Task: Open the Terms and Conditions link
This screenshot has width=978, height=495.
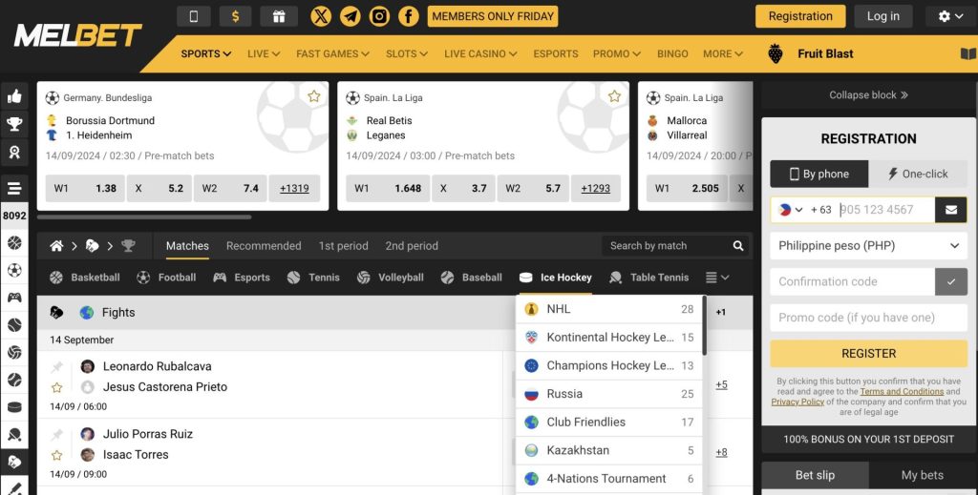Action: click(x=902, y=392)
